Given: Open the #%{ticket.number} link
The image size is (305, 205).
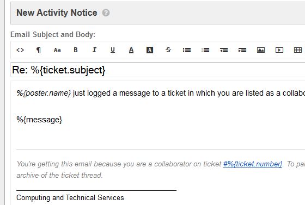Looking at the screenshot, I should 253,164.
